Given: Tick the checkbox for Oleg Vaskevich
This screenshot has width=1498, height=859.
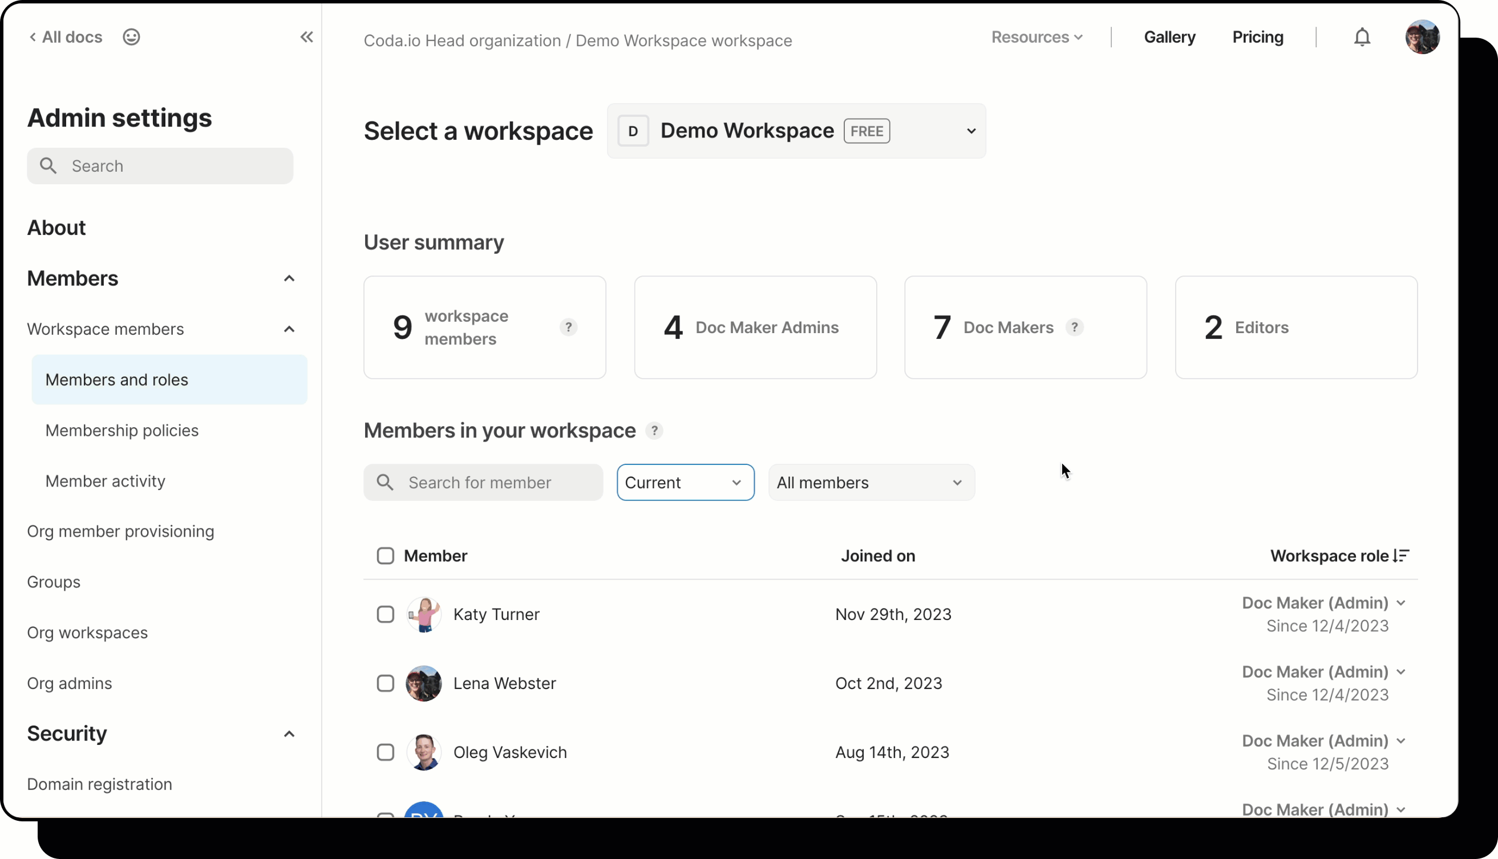Looking at the screenshot, I should [385, 752].
